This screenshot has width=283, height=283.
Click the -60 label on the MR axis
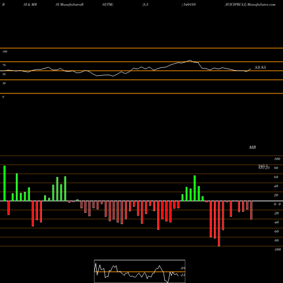(x=276, y=231)
